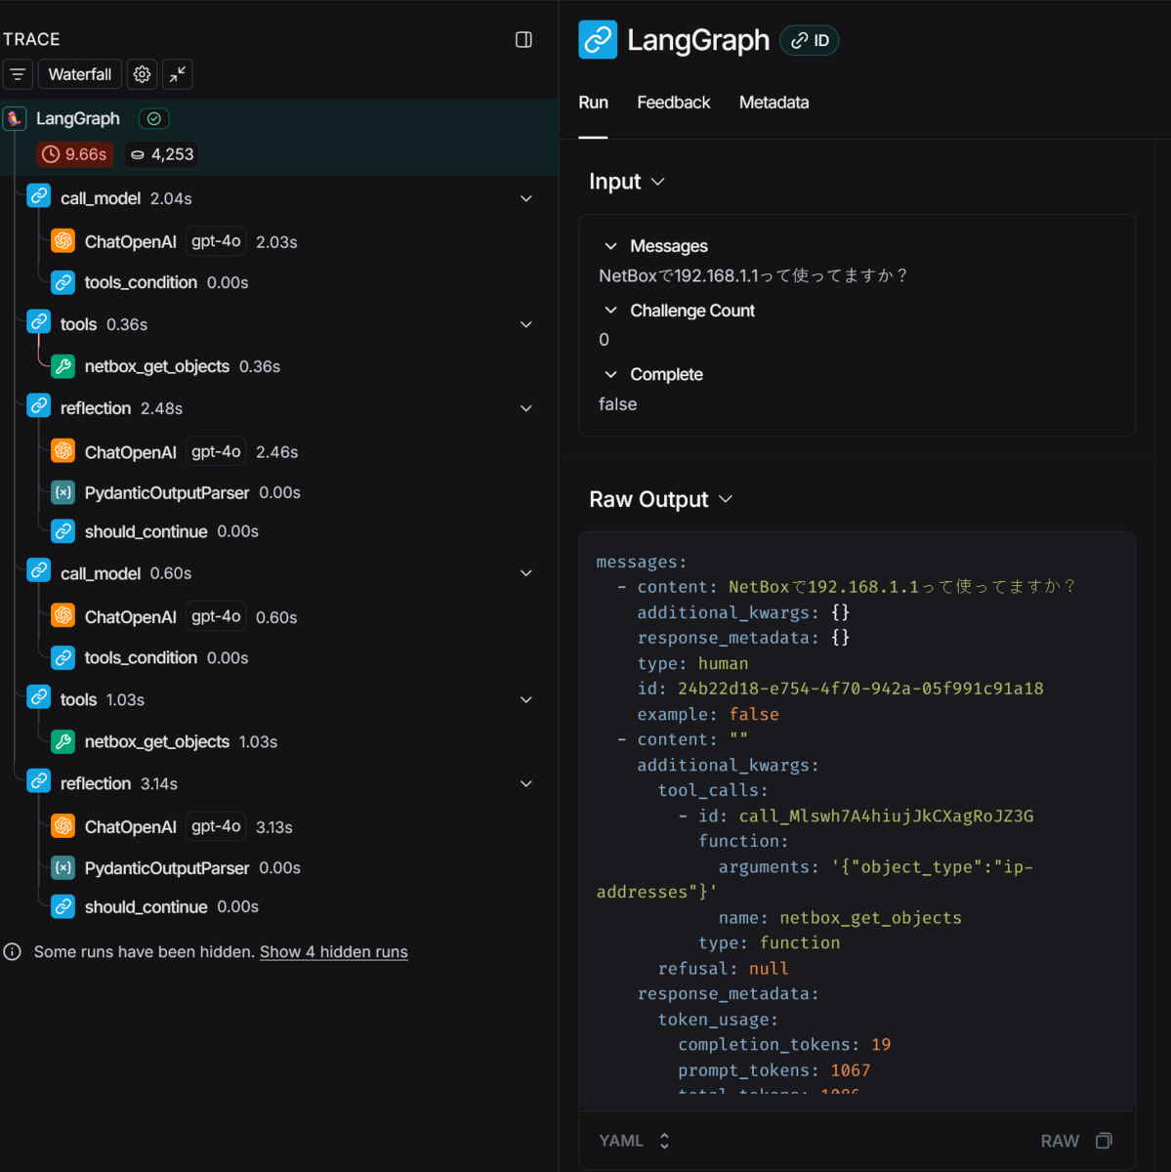
Task: Change the YAML output format selector
Action: [x=635, y=1141]
